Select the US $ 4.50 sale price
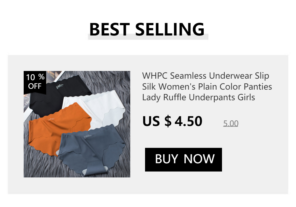The height and width of the screenshot is (207, 296). 172,121
